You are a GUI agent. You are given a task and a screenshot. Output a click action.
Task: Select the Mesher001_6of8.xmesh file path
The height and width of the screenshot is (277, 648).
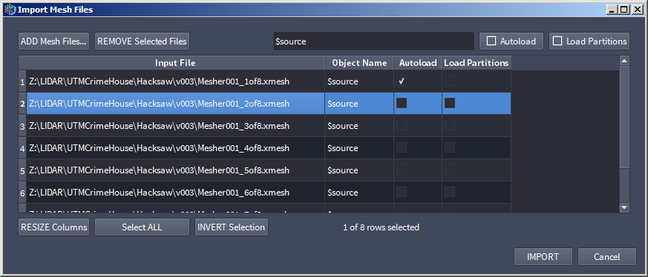175,193
